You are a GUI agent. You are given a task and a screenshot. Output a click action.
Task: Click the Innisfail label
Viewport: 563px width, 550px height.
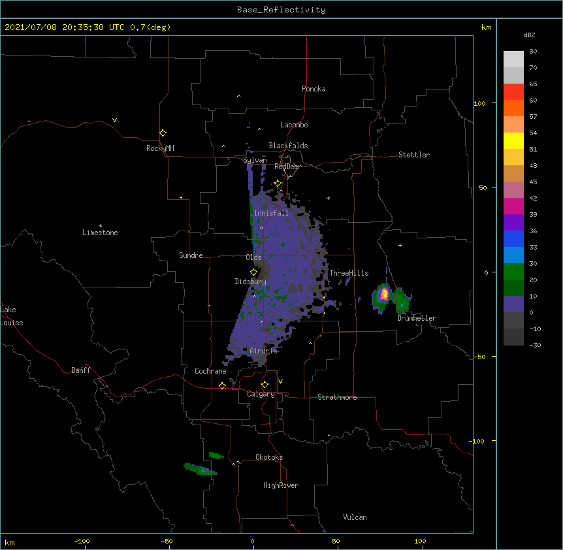click(271, 213)
